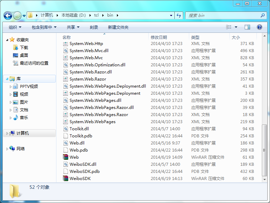The height and width of the screenshot is (203, 270).
Task: Sort files by 大小 column header
Action: pyautogui.click(x=236, y=38)
